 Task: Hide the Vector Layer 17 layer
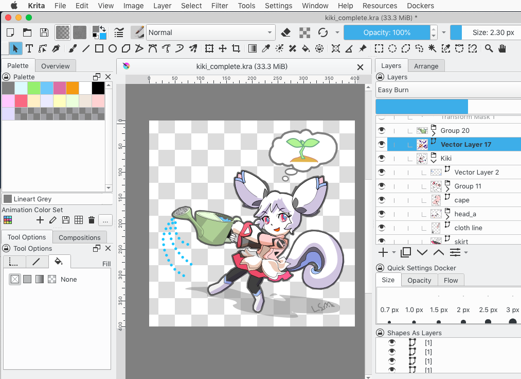click(x=382, y=145)
